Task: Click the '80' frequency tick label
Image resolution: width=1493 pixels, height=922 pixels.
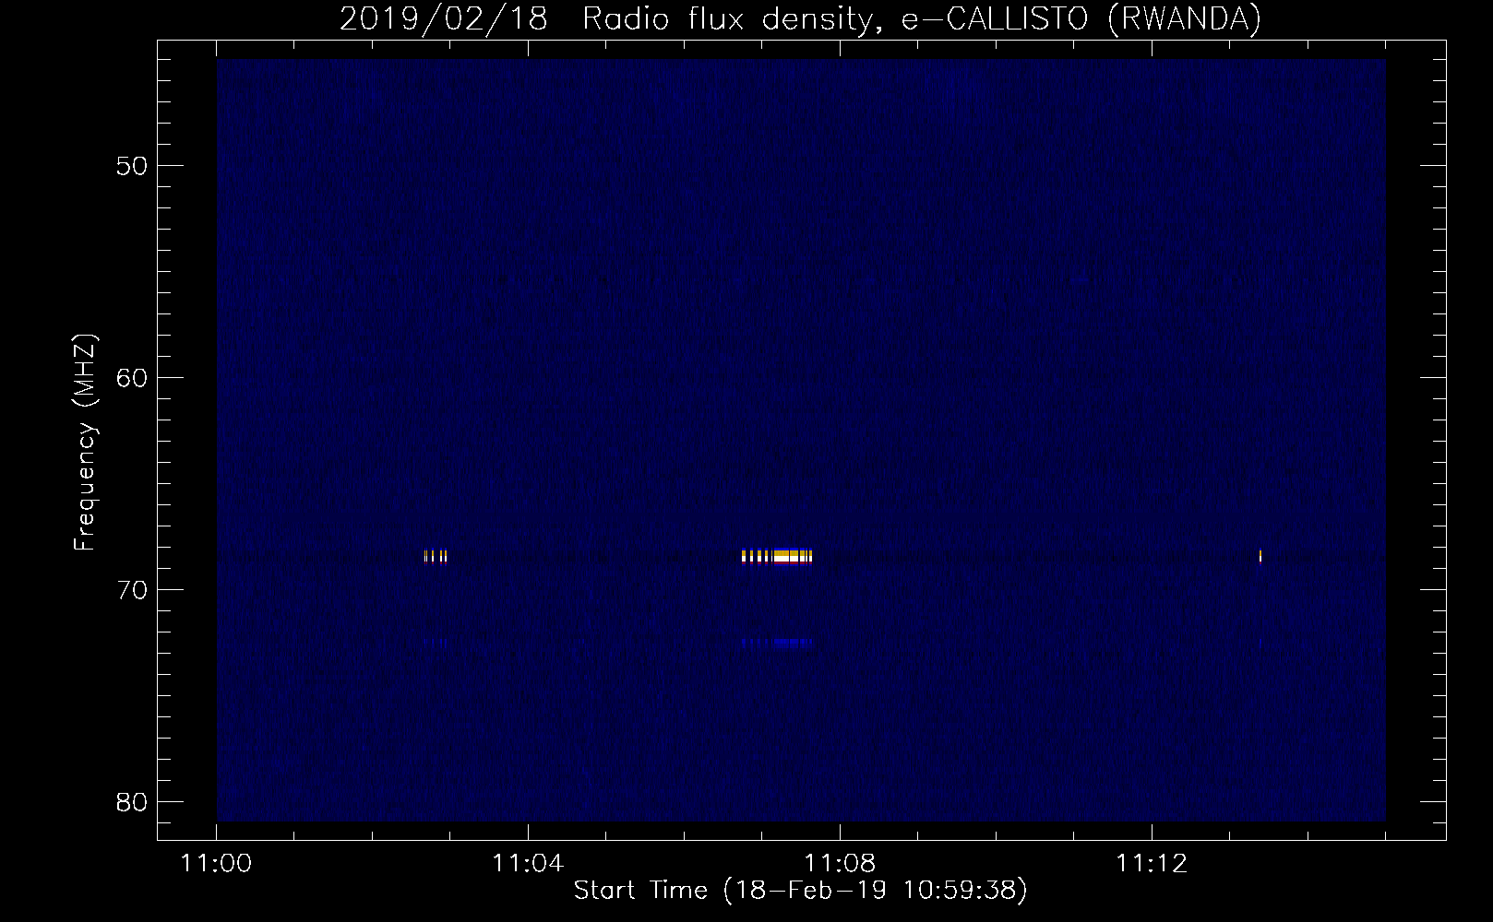Action: (x=132, y=802)
